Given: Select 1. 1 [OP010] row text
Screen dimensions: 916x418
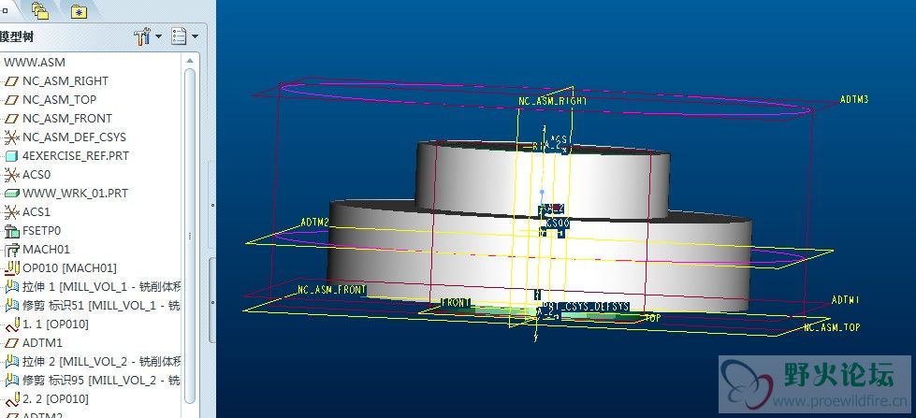Looking at the screenshot, I should (x=55, y=324).
